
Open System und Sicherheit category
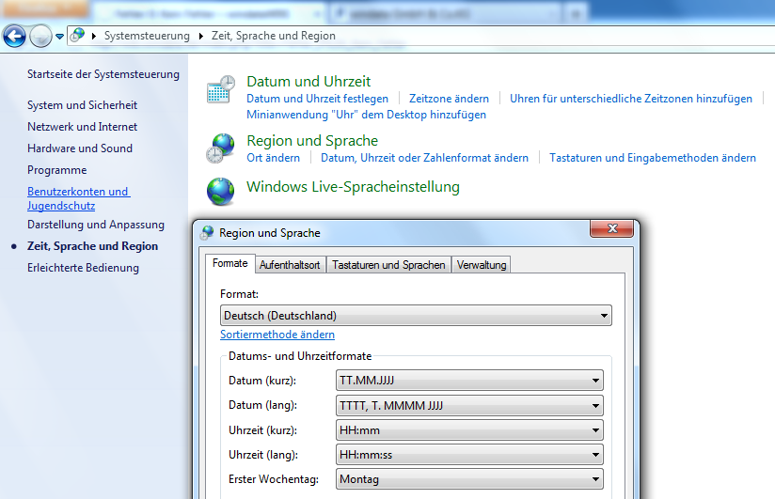tap(82, 105)
